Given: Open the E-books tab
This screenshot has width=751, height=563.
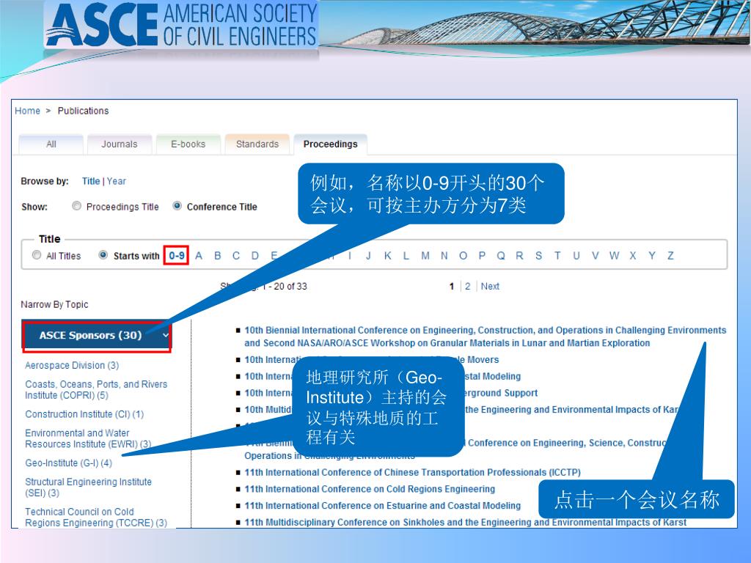Looking at the screenshot, I should click(188, 144).
